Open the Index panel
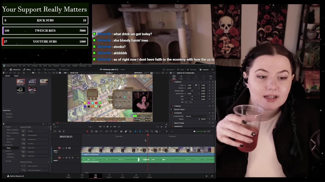 [37, 70]
